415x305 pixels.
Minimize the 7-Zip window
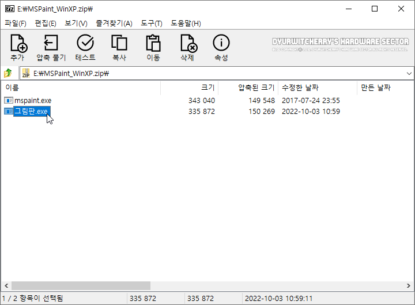[x=349, y=9]
